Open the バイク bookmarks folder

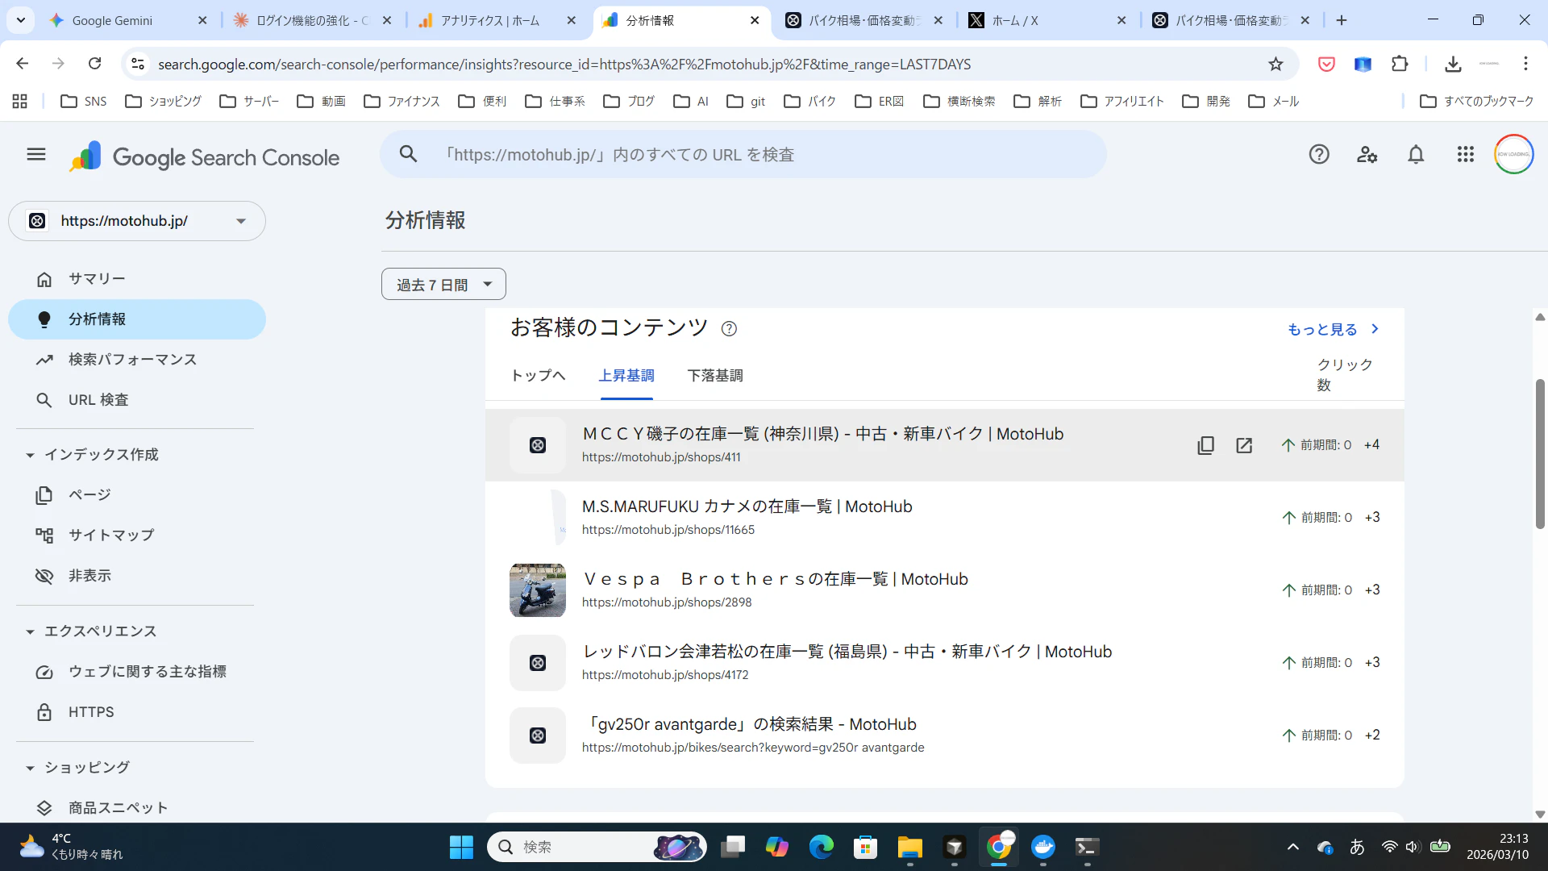(810, 101)
